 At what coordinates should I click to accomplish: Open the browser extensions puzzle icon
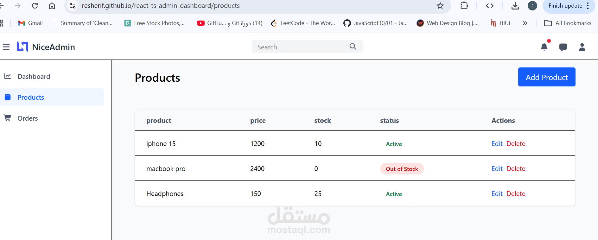pos(464,6)
